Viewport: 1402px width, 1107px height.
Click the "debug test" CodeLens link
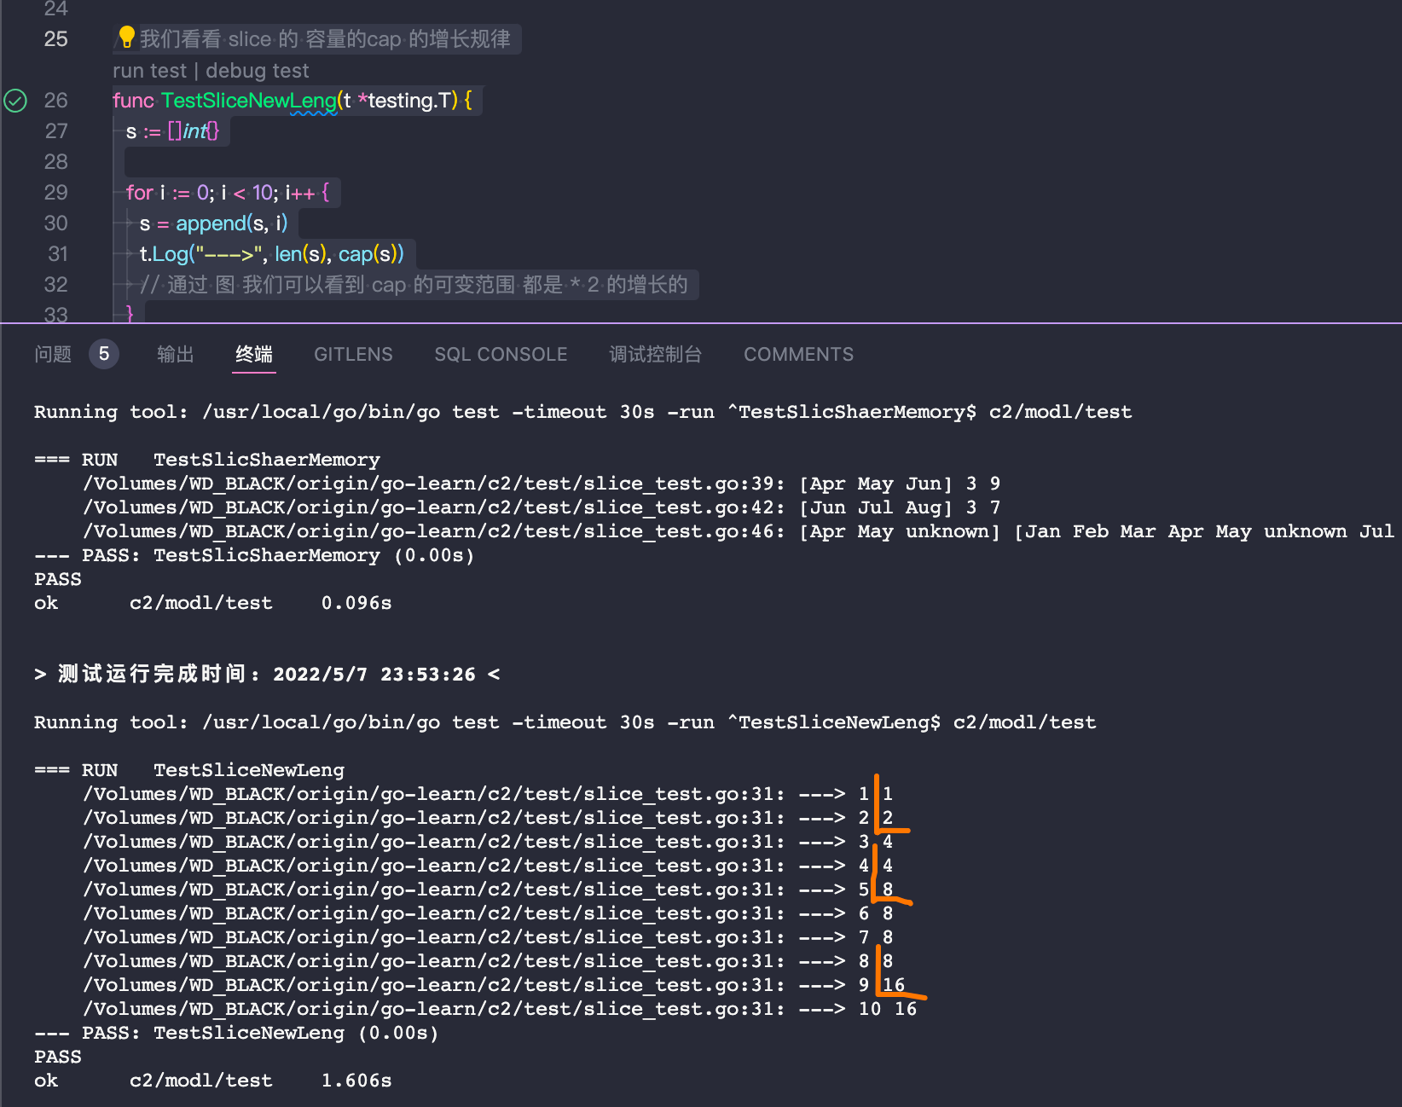pyautogui.click(x=257, y=71)
